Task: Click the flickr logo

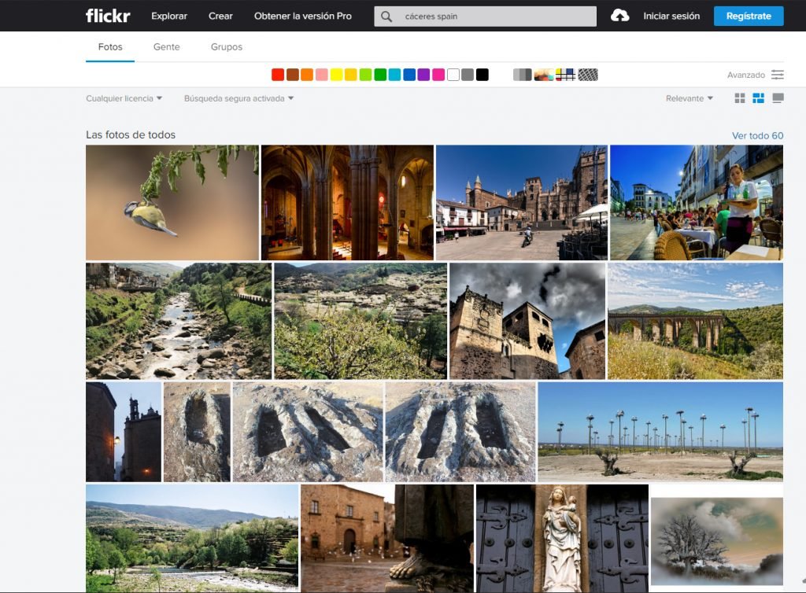Action: pyautogui.click(x=107, y=15)
